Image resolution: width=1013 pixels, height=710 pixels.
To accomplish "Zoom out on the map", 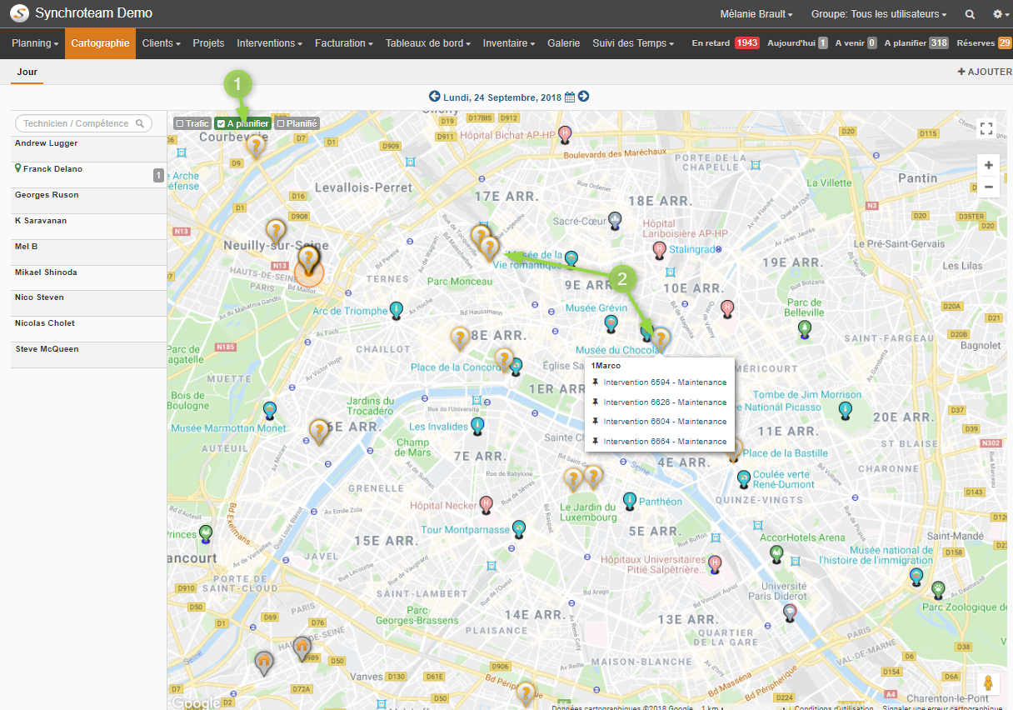I will point(988,187).
